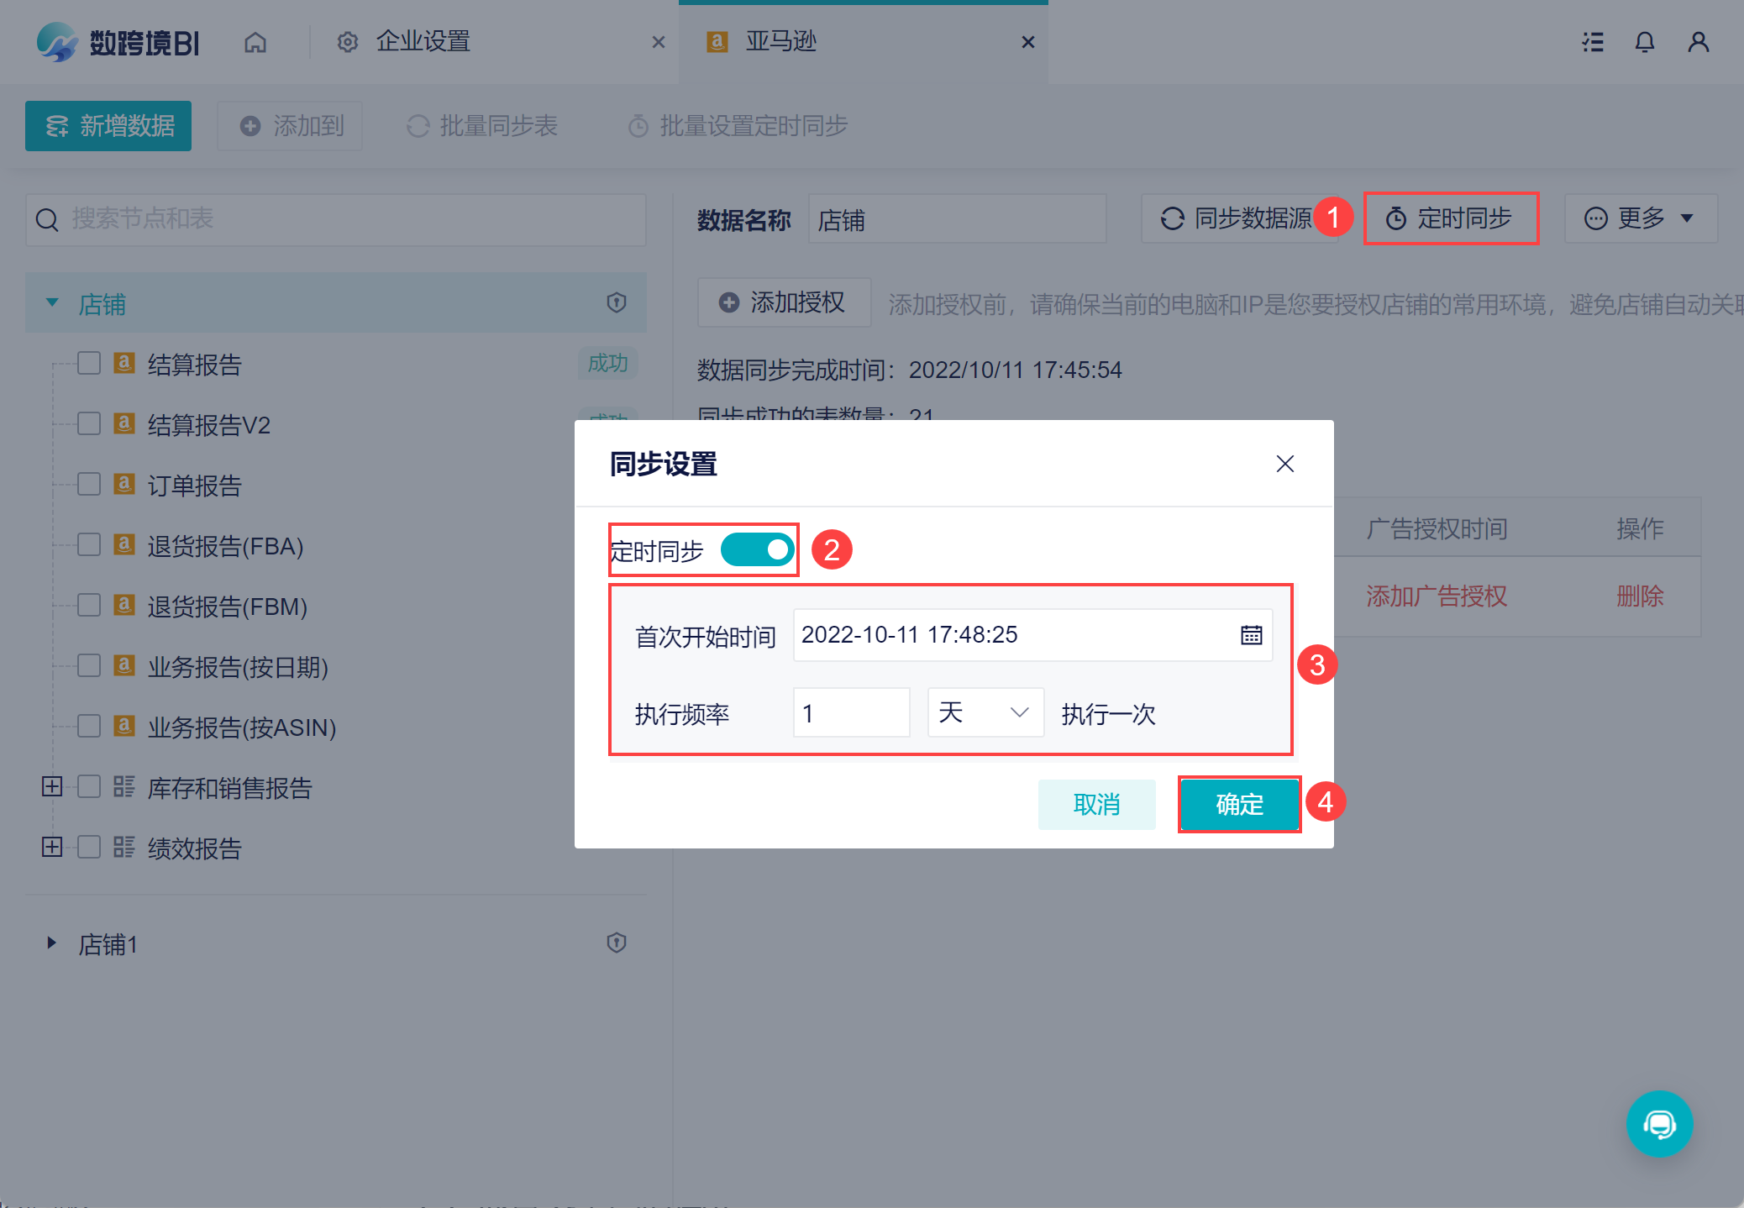
Task: Open the notification bell icon
Action: [x=1644, y=42]
